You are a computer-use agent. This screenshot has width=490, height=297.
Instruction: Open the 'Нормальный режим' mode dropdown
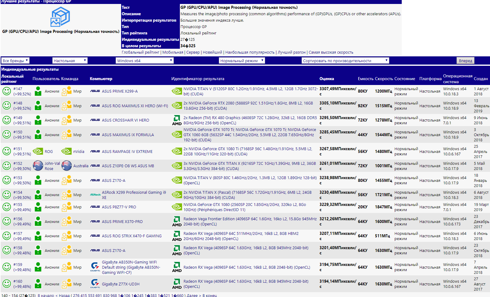tap(242, 61)
